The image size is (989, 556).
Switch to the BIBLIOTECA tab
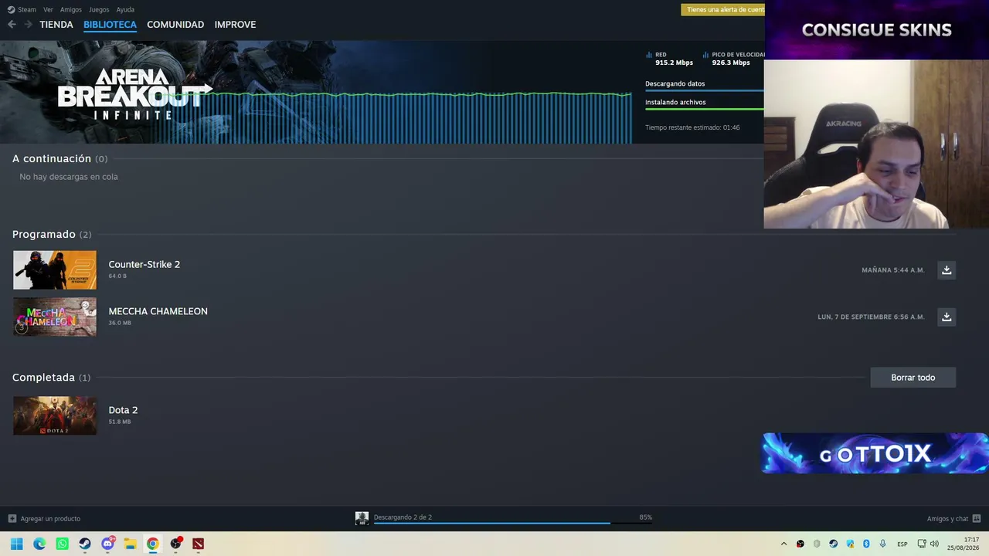(110, 25)
